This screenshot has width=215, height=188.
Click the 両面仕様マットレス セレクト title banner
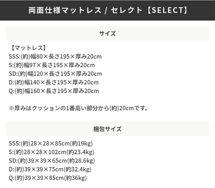coord(107,10)
